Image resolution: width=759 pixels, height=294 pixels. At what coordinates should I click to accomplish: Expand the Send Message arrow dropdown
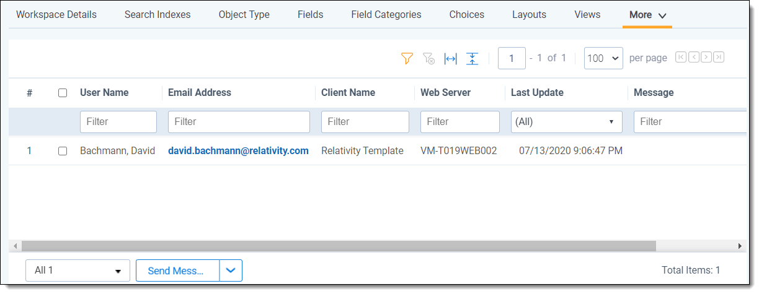coord(231,270)
